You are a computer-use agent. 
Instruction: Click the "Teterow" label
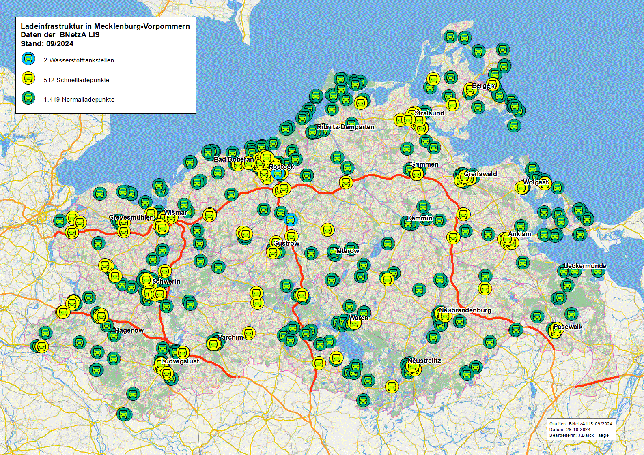click(347, 251)
